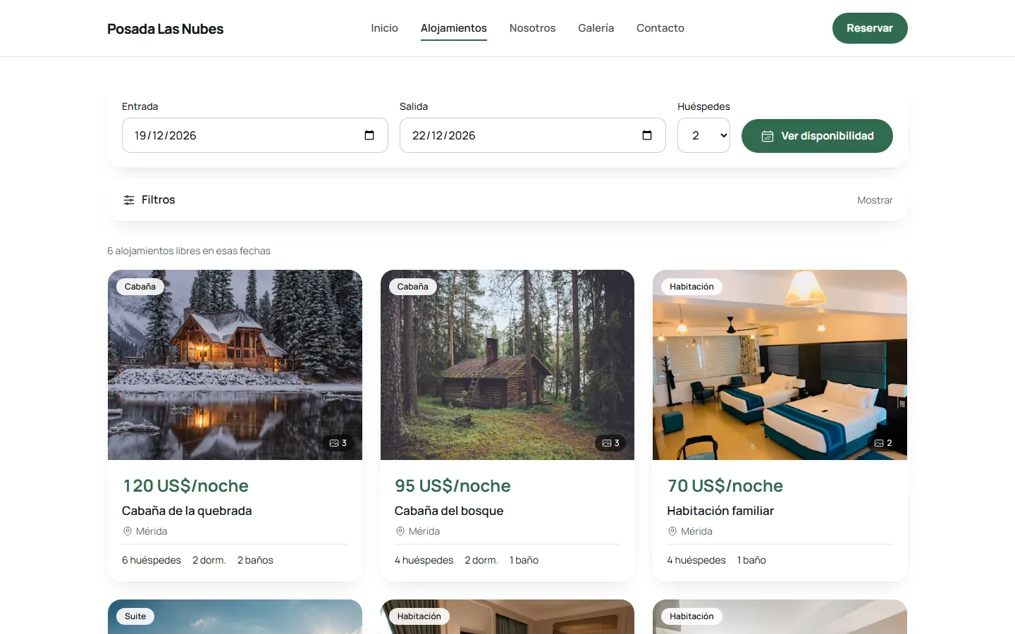
Task: Click location pin icon under Cabaña del bosque
Action: point(400,531)
